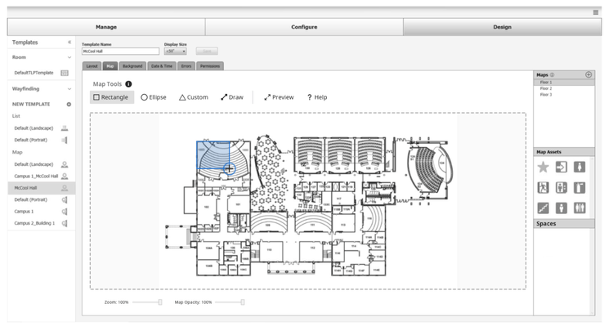Choose the elevator map asset icon

point(562,188)
